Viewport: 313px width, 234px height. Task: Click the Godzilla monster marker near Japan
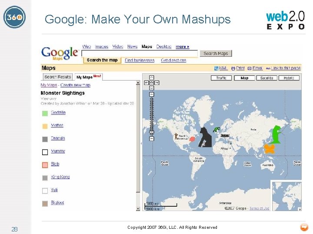276,134
